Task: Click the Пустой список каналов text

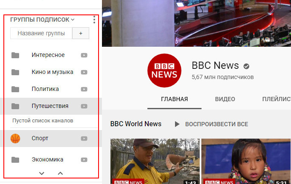Action: [x=42, y=121]
